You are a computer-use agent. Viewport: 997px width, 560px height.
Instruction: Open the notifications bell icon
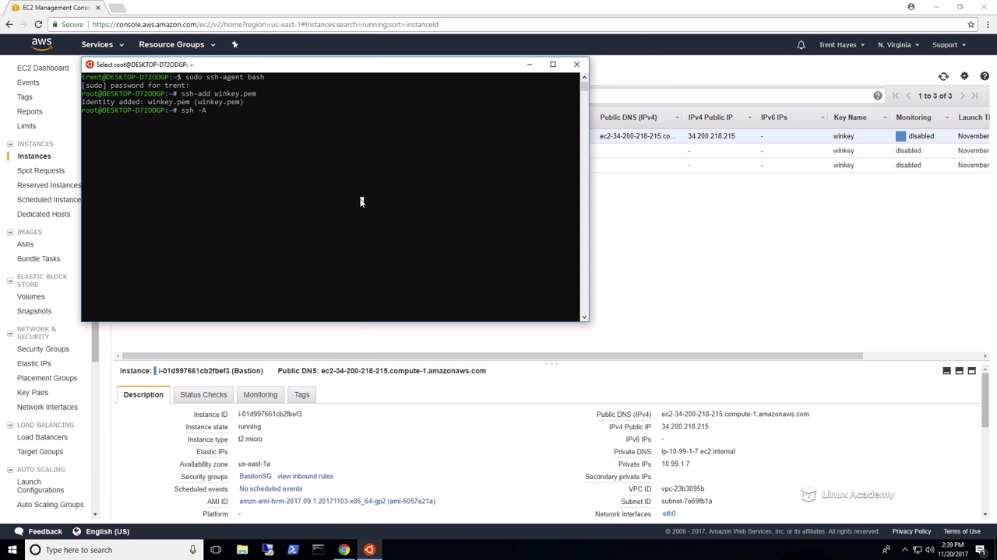801,45
